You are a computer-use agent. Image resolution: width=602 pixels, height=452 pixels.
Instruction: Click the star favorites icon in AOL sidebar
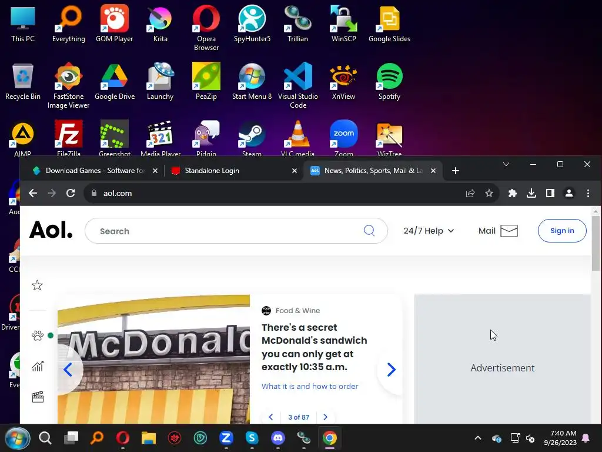37,285
